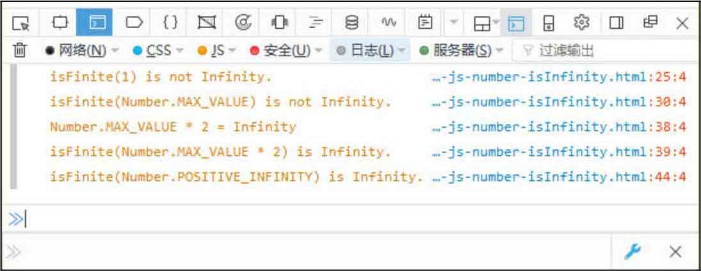Image resolution: width=701 pixels, height=271 pixels.
Task: Select the 'isFinite(1) is not Infinity.' message
Action: point(161,77)
